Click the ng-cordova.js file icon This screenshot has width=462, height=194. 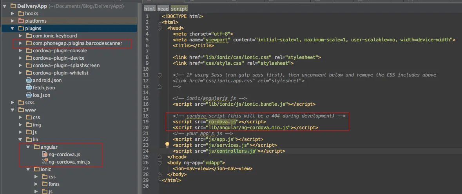45,155
